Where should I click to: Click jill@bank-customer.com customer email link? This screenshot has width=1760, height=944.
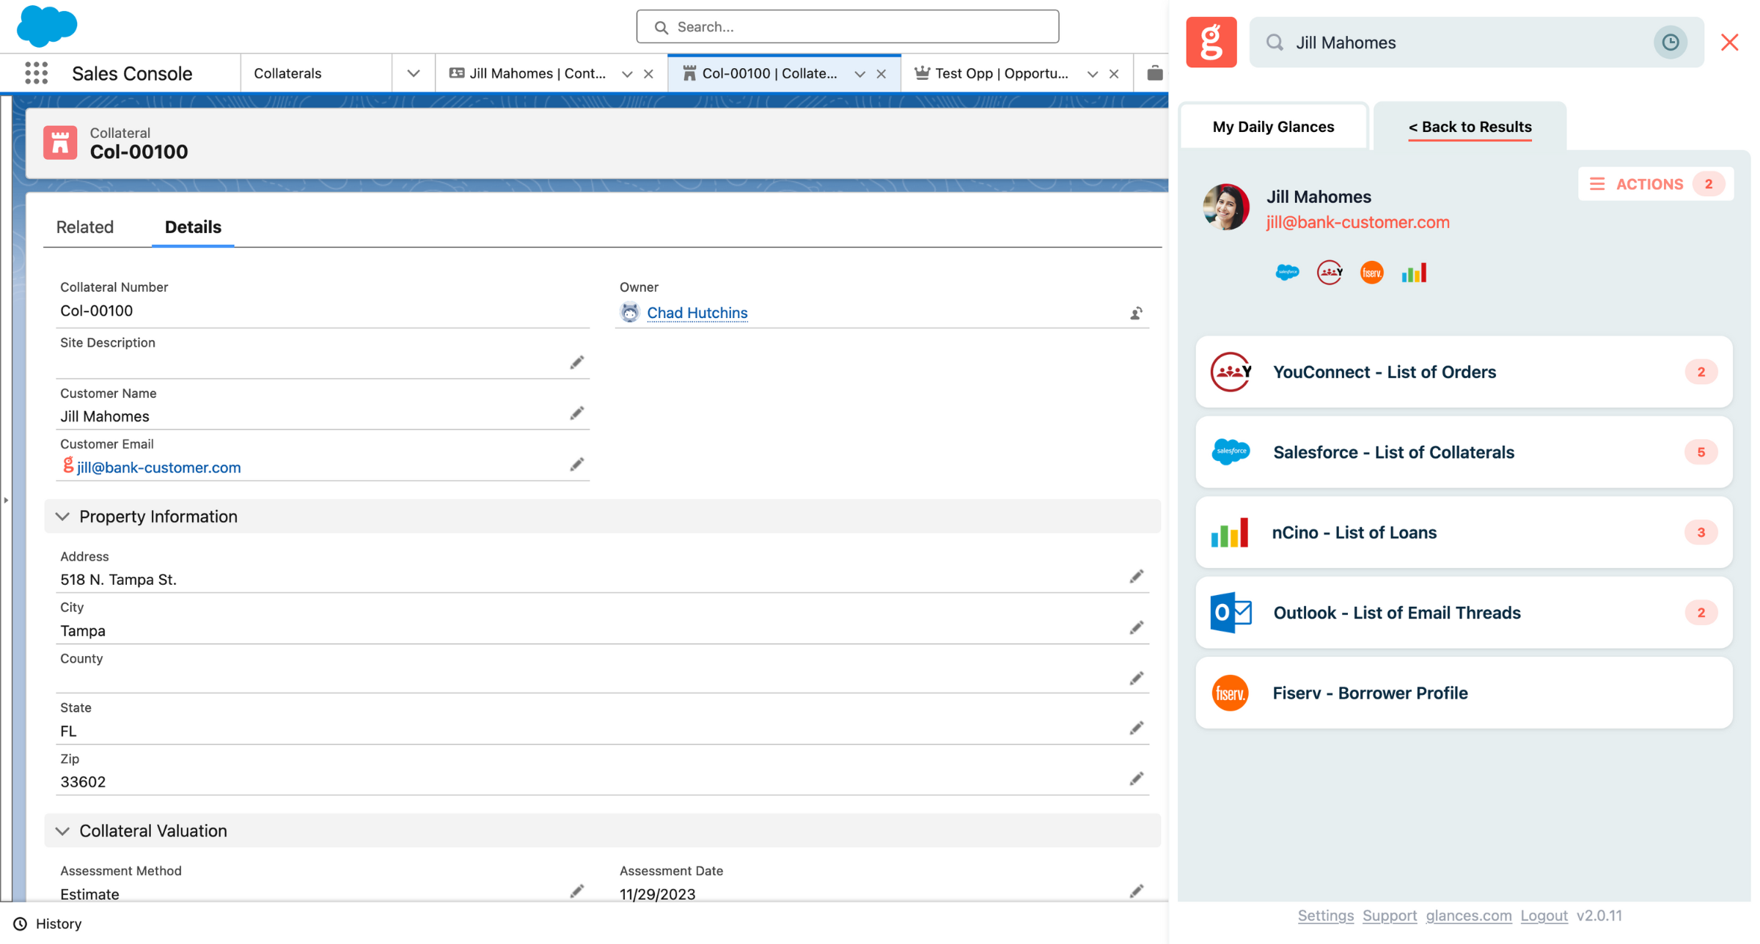158,468
